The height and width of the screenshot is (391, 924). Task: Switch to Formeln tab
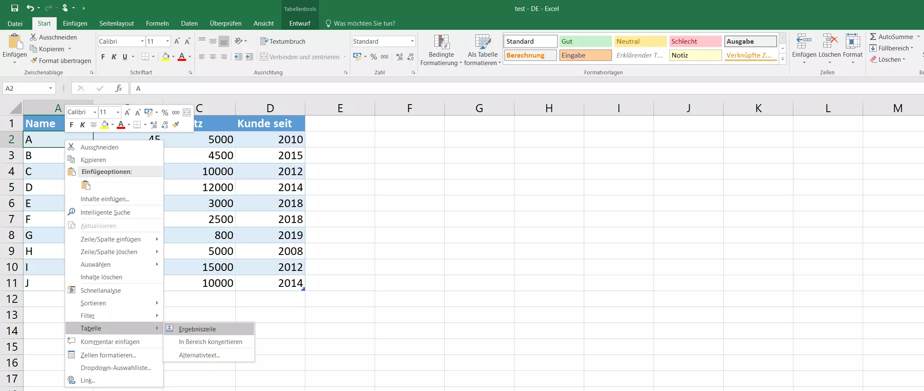[x=157, y=24]
